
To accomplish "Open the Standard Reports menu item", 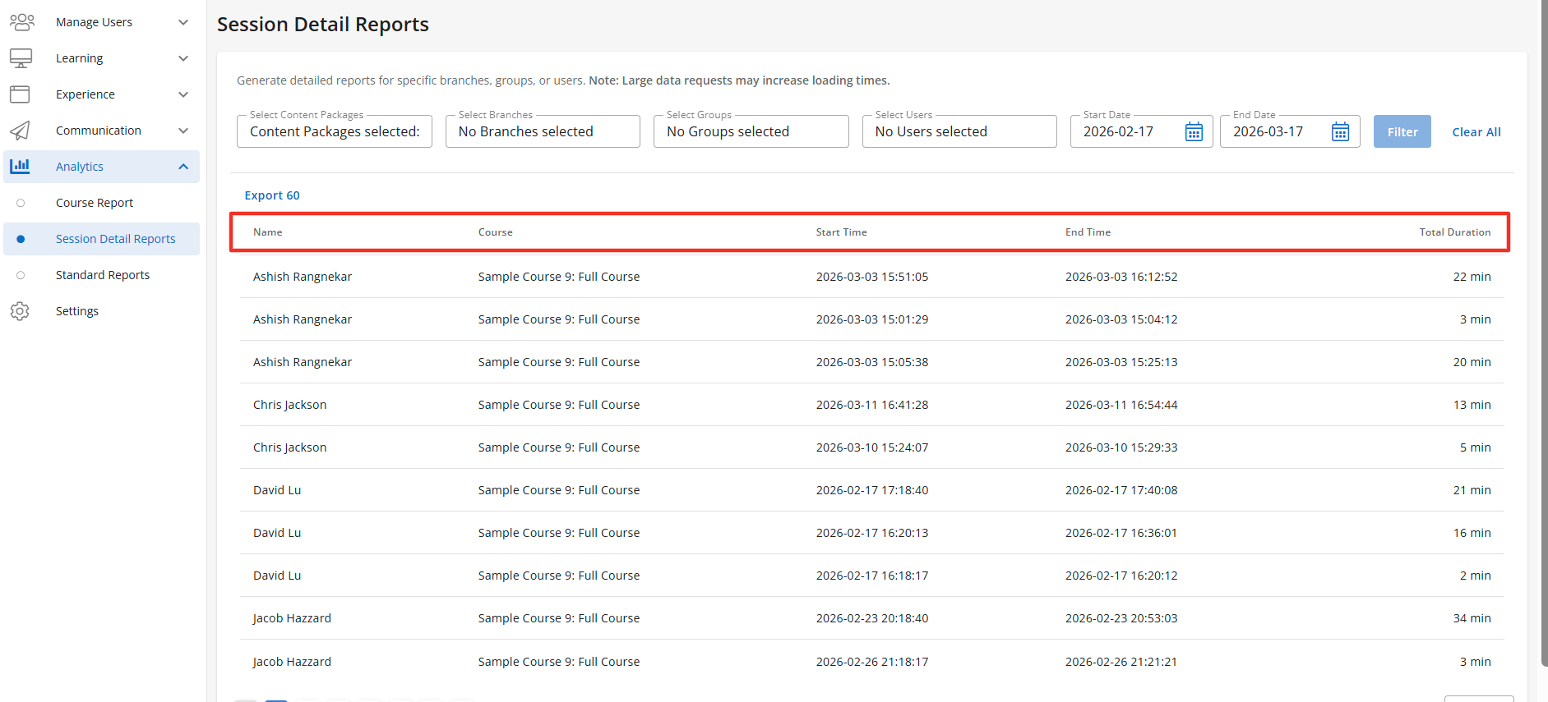I will coord(103,275).
